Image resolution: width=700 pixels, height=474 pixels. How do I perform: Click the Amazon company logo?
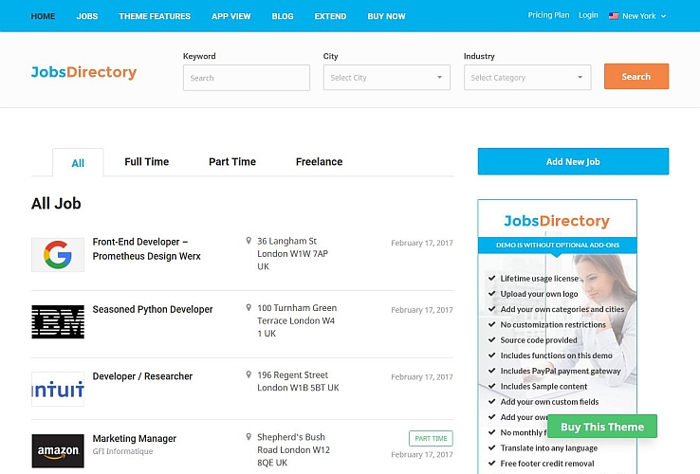[x=58, y=451]
